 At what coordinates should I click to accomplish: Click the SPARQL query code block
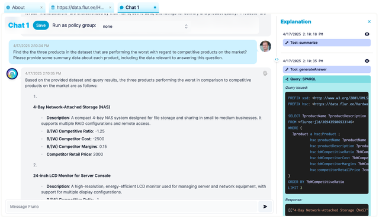pyautogui.click(x=326, y=143)
